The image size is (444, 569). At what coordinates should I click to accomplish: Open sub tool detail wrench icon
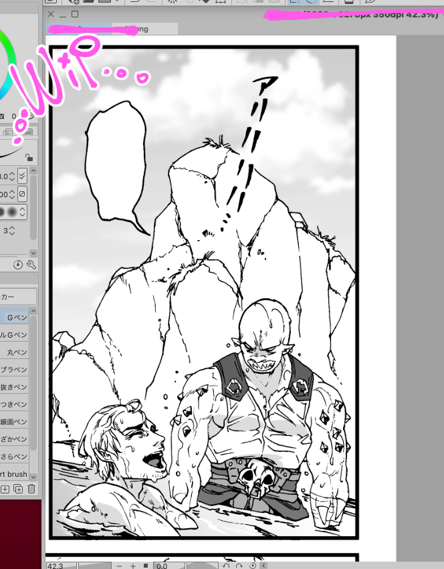click(x=31, y=265)
